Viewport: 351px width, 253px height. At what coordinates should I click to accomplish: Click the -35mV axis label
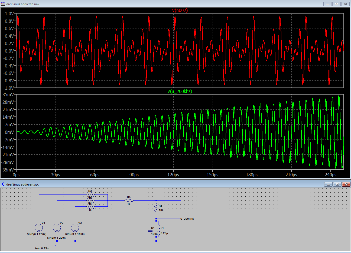tap(8, 170)
